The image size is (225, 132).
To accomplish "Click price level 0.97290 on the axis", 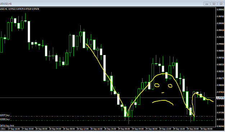I will coord(221,113).
